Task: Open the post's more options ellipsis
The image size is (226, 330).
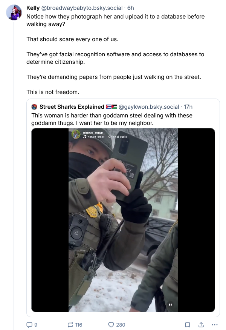Action: [215, 325]
